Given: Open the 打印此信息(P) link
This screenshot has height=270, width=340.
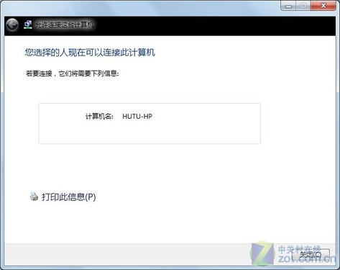Looking at the screenshot, I should tap(69, 197).
